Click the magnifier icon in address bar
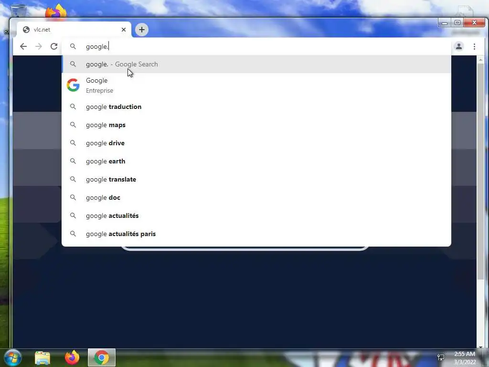This screenshot has height=367, width=489. coord(73,46)
